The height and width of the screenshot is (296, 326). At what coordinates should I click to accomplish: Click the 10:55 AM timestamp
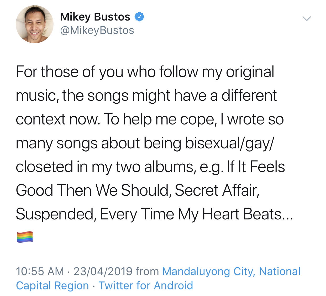[40, 272]
